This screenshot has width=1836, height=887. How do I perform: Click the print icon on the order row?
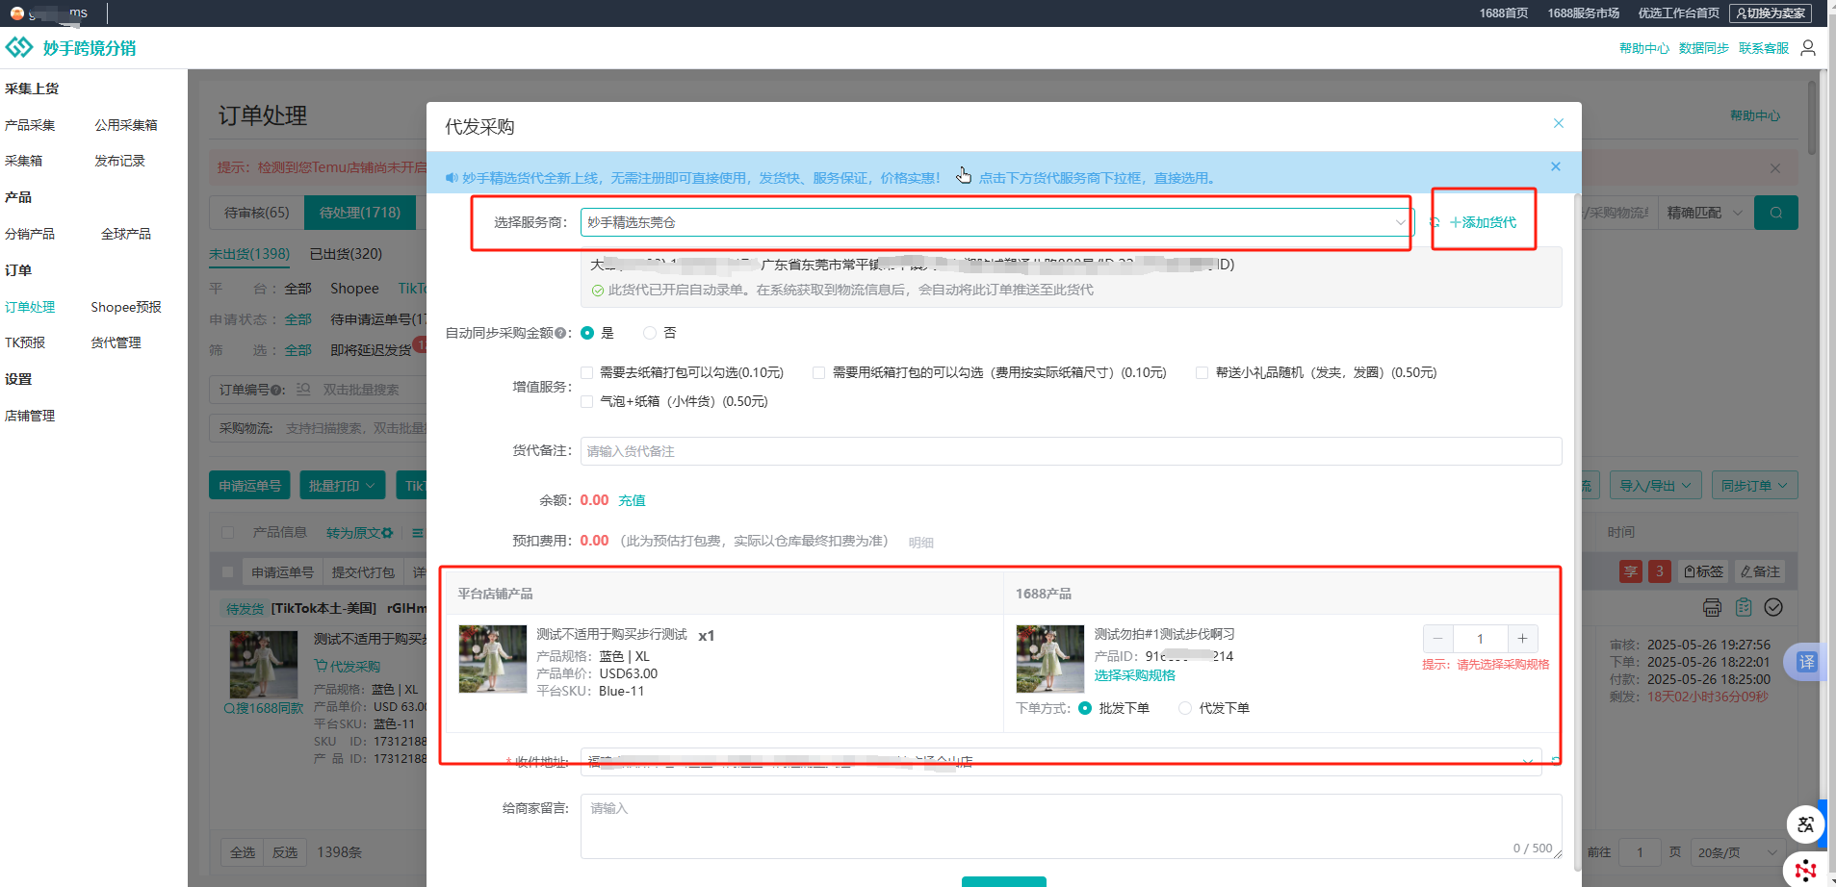(1712, 607)
